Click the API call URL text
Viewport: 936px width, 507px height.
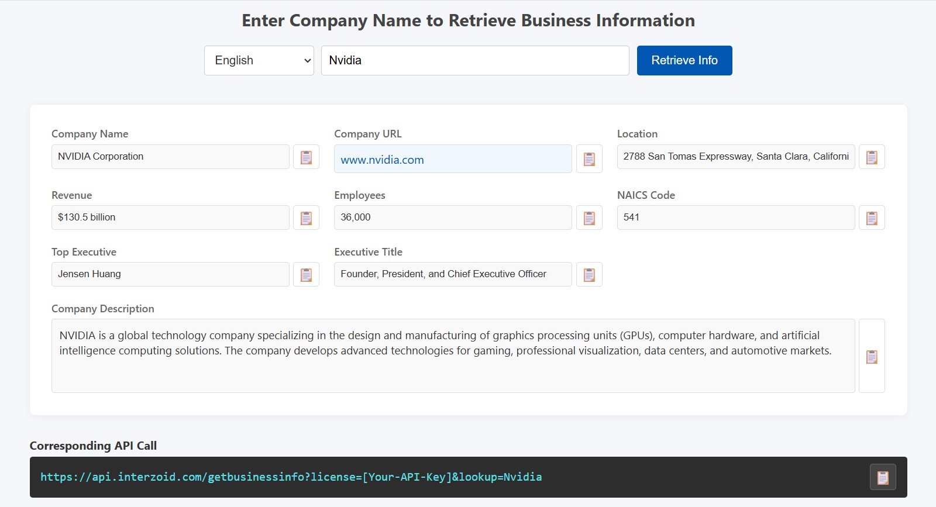(x=291, y=477)
